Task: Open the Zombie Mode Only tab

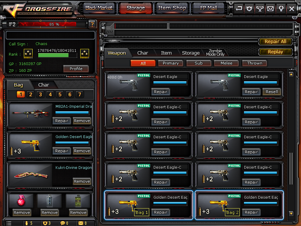Action: click(x=215, y=53)
